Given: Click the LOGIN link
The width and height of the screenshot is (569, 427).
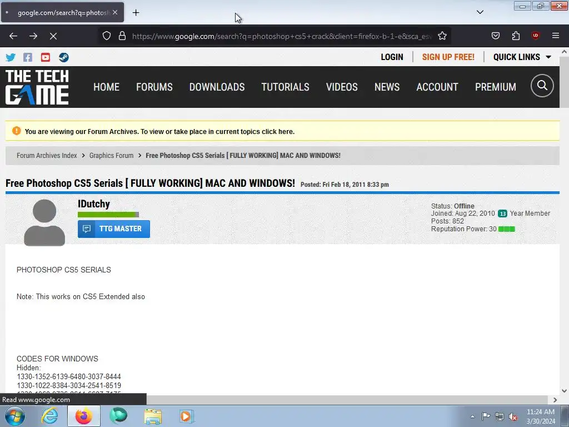Looking at the screenshot, I should 392,57.
